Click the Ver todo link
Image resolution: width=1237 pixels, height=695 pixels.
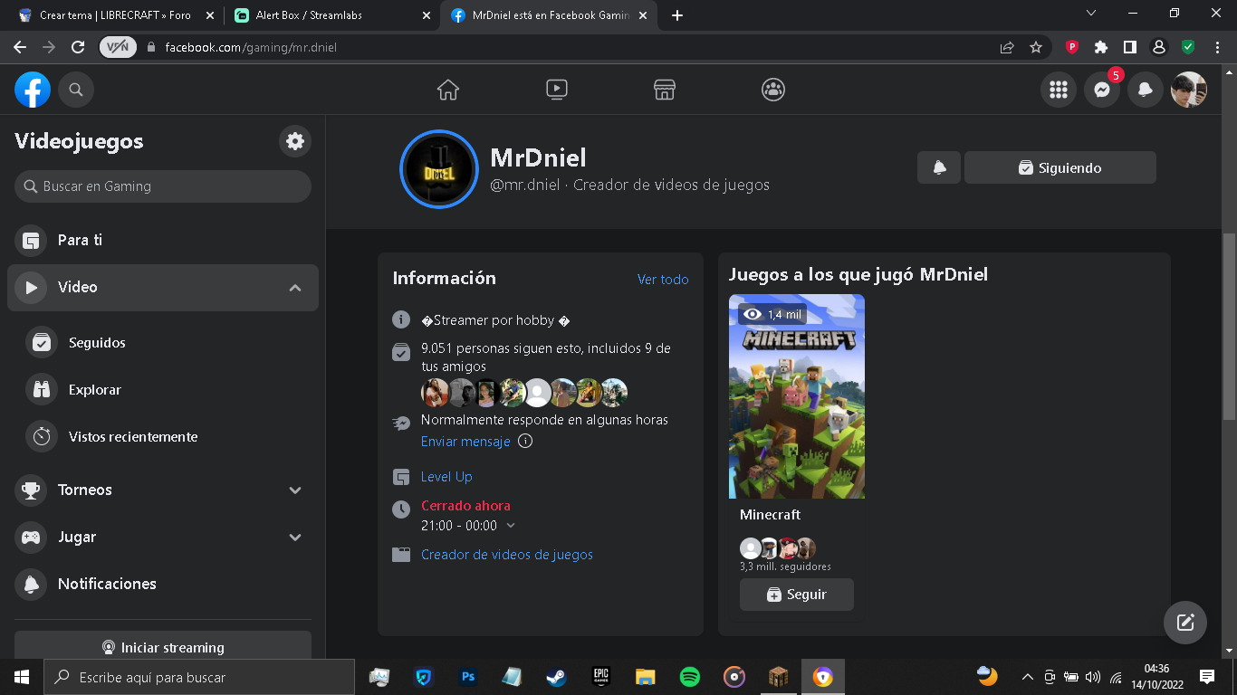tap(663, 280)
